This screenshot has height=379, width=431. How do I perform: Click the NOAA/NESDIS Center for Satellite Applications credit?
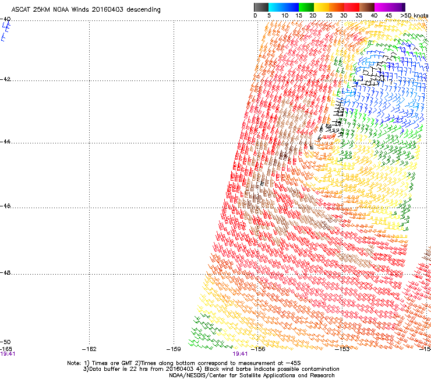[x=252, y=376]
